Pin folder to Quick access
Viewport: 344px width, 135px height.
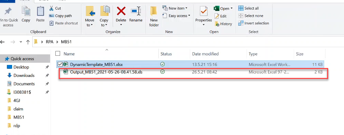point(8,17)
